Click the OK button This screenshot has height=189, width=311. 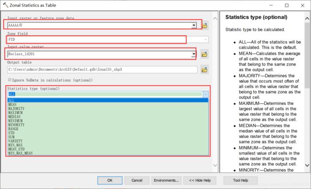point(110,180)
